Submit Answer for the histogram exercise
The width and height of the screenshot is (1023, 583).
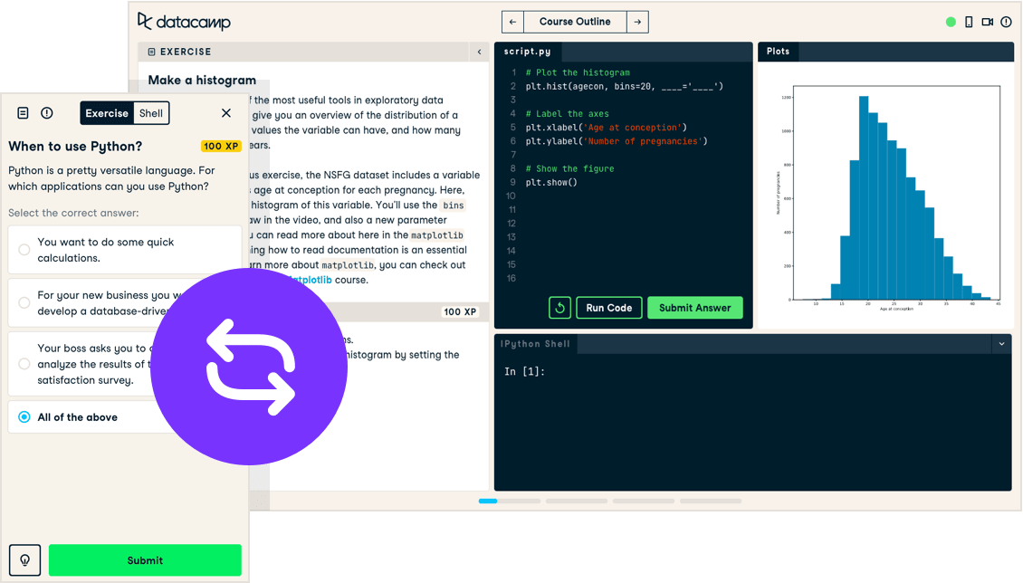point(694,307)
